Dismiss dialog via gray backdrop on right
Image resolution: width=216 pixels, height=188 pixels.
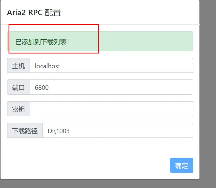tap(208, 83)
